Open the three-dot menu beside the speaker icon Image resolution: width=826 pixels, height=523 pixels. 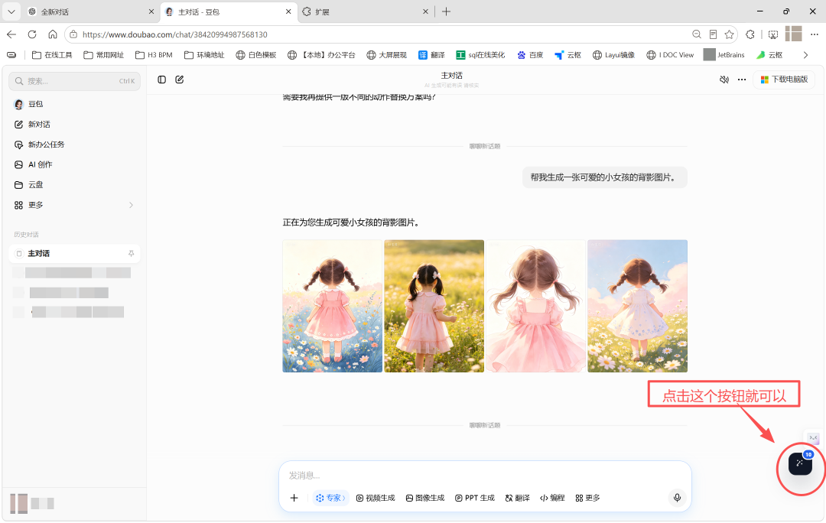(742, 80)
